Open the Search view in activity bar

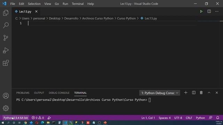point(6,25)
